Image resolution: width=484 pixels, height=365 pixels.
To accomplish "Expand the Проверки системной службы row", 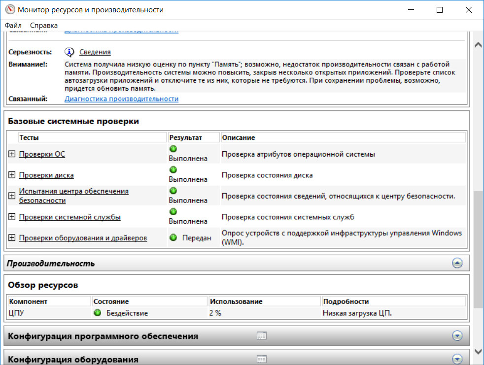I will (12, 217).
